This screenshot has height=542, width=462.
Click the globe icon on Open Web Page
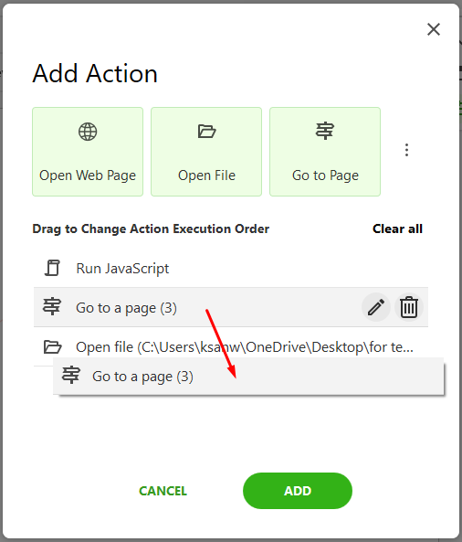pyautogui.click(x=88, y=132)
